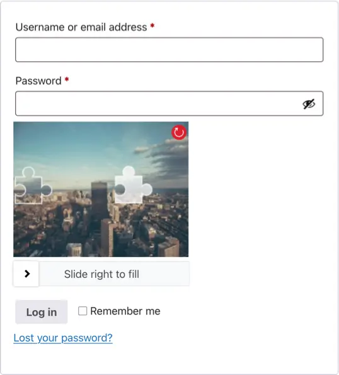Viewport: 339px width, 375px height.
Task: Focus the Password input field
Action: click(x=169, y=103)
